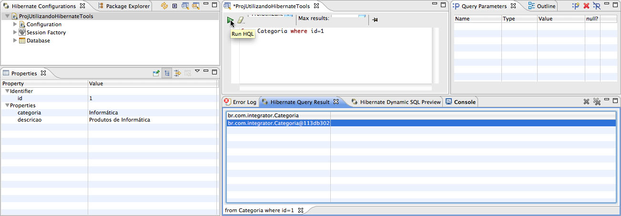The image size is (621, 216).
Task: Toggle show categories in Properties toolbar
Action: tap(167, 73)
